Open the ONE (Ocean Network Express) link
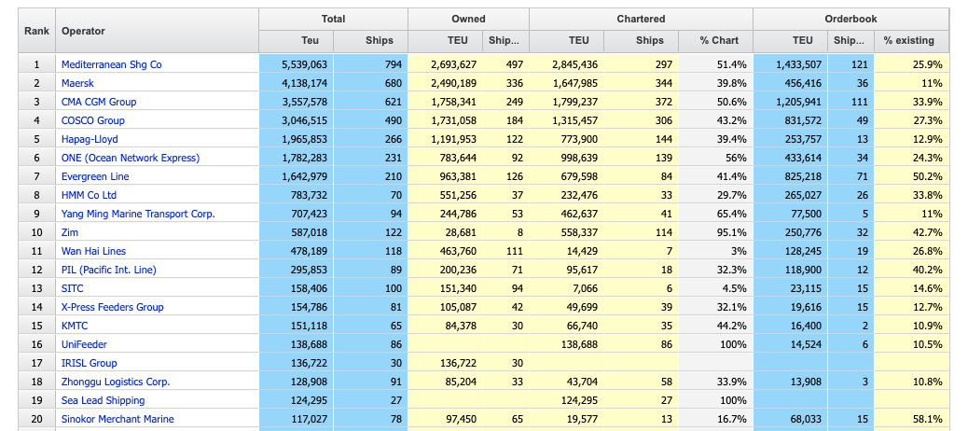968x431 pixels. (131, 158)
